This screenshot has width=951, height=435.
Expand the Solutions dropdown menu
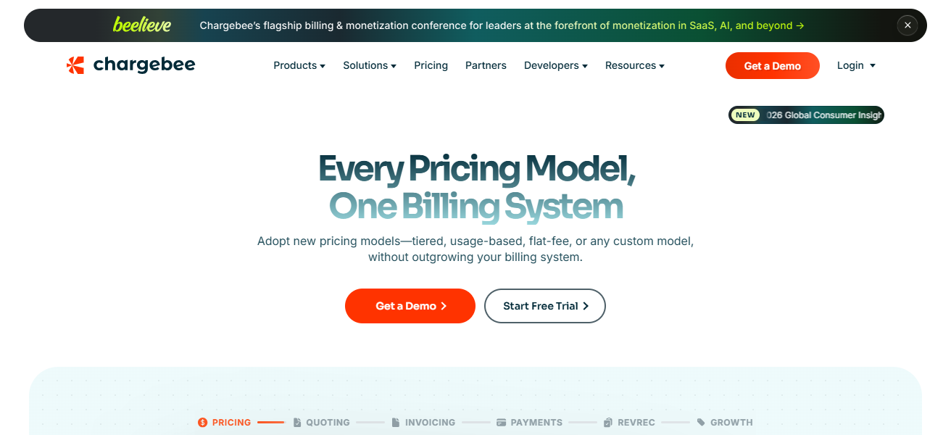click(369, 65)
